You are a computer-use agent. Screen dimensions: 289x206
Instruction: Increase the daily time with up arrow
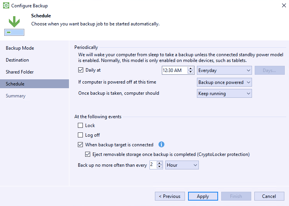[x=190, y=69]
